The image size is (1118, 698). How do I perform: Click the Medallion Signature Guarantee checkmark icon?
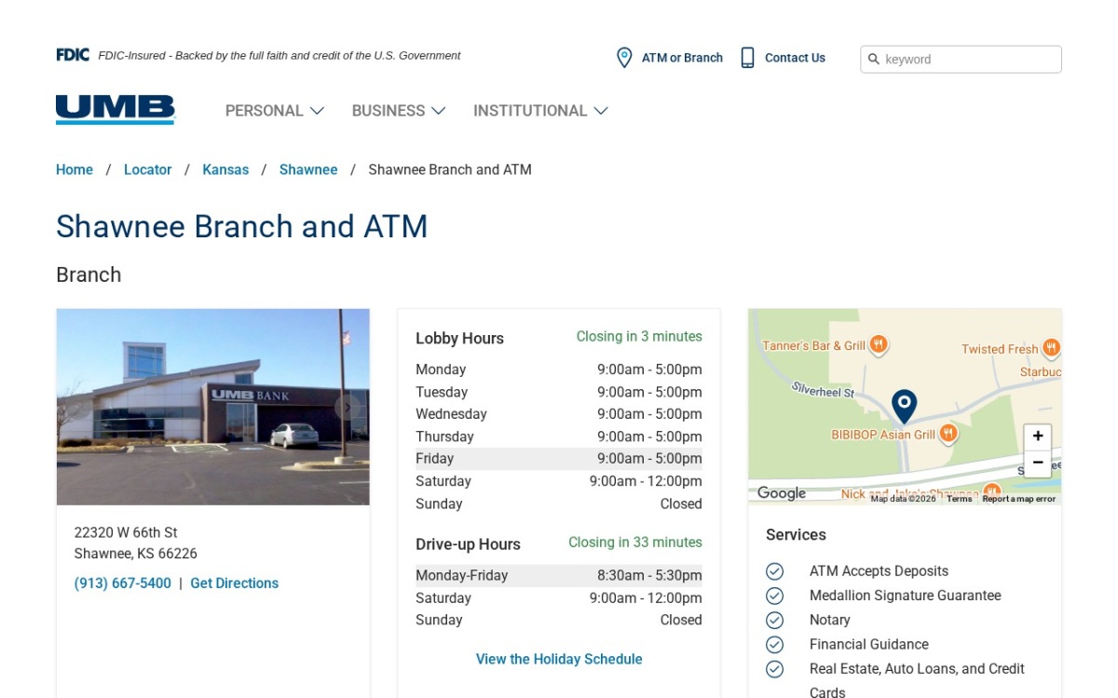[x=774, y=596]
